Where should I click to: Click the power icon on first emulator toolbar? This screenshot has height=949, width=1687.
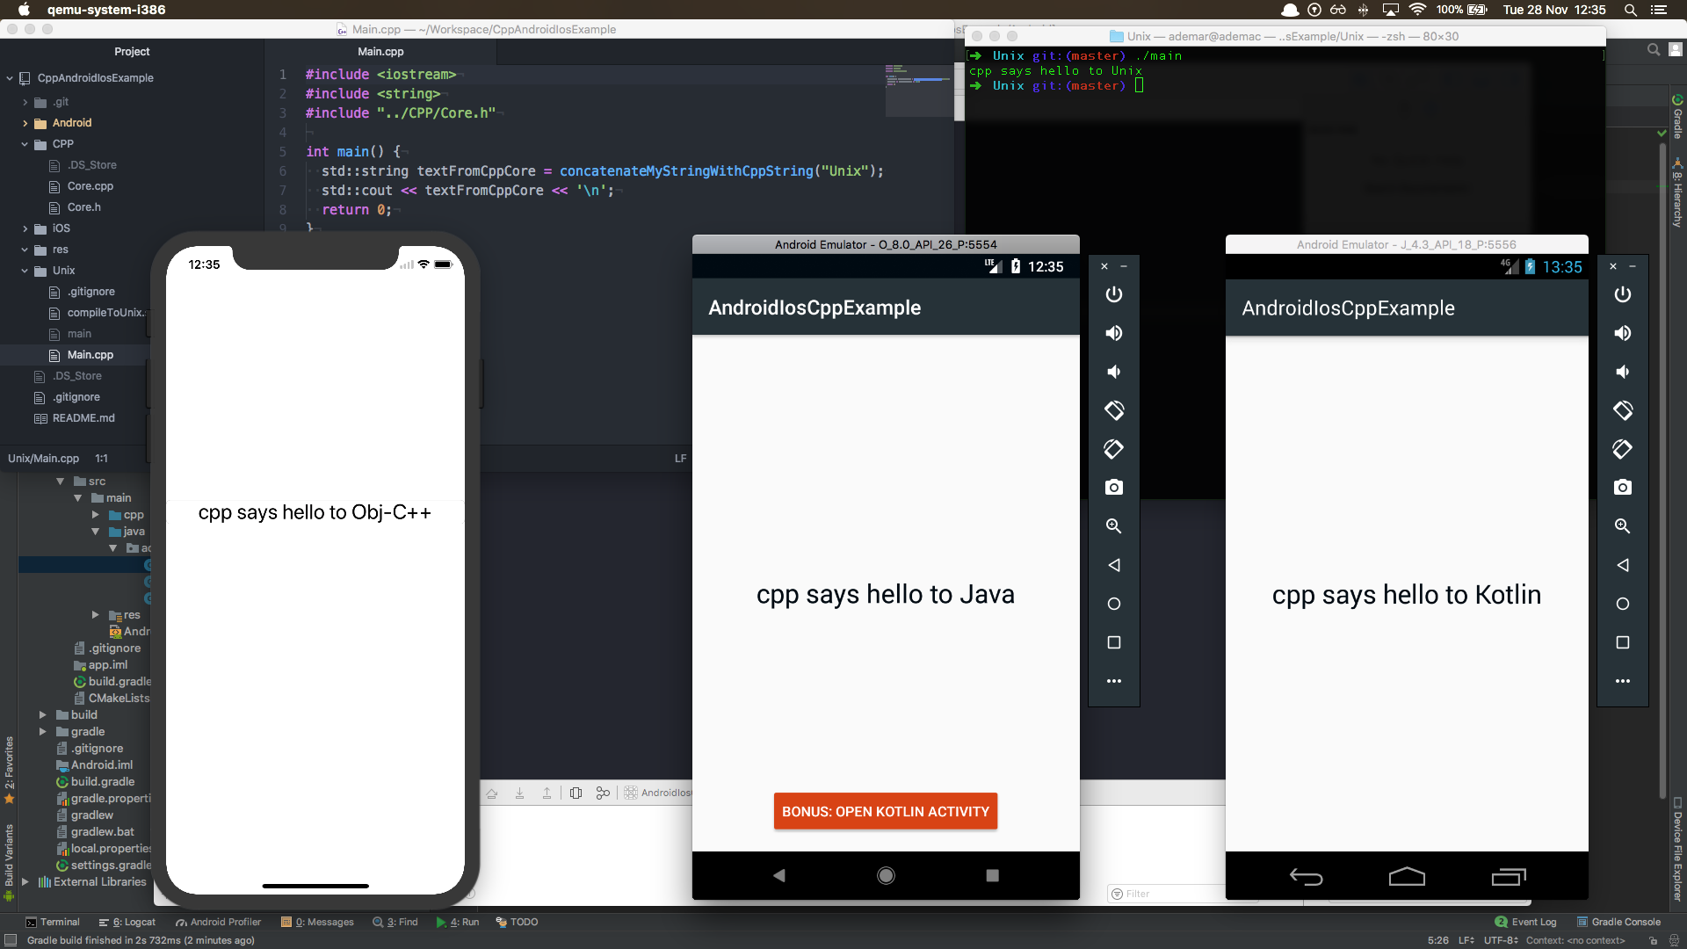[1113, 294]
